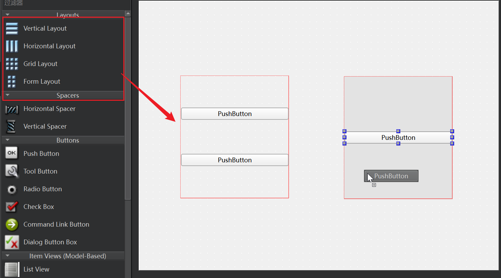501x278 pixels.
Task: Click the top-center resize handle of selected PushButton
Action: (398, 131)
